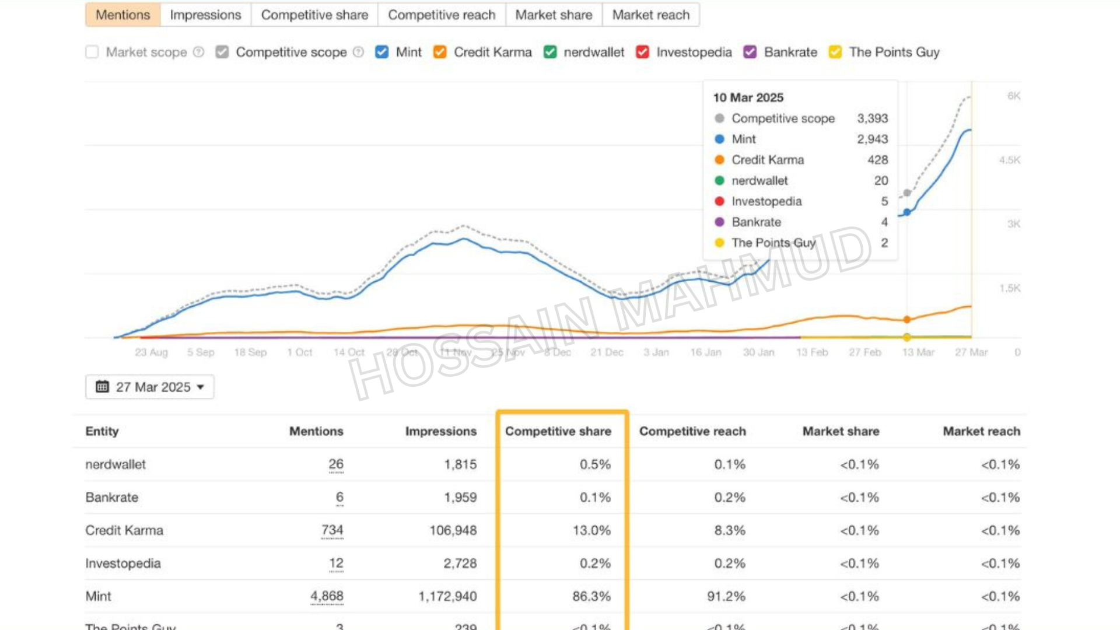Screen dimensions: 1120x630
Task: Switch to the Mentions tab
Action: click(x=123, y=15)
